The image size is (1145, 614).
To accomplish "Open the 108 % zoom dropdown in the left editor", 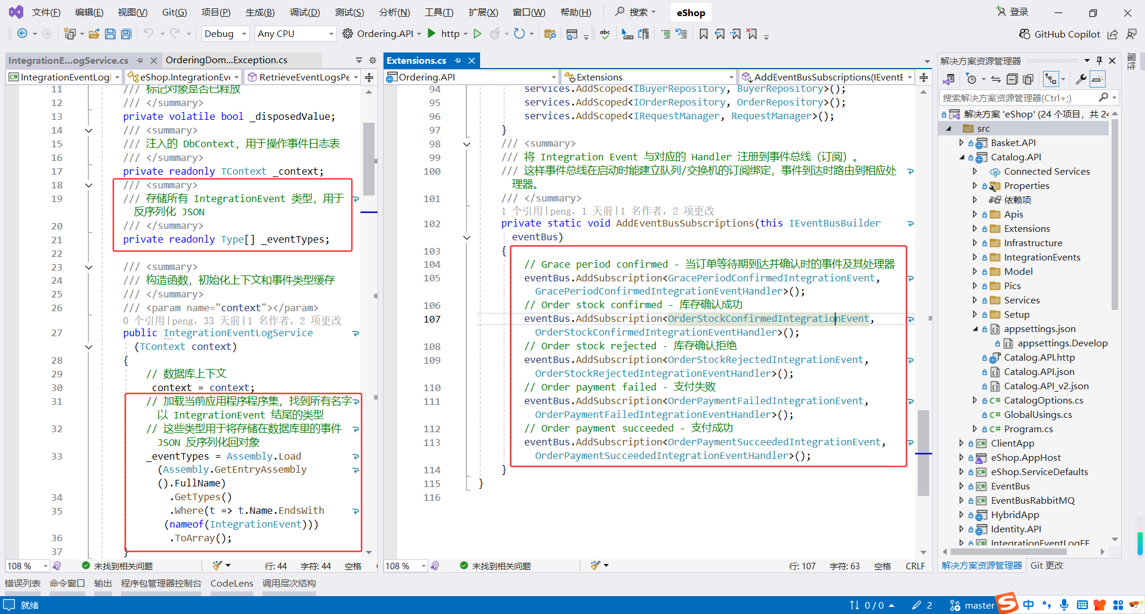I will tap(45, 566).
